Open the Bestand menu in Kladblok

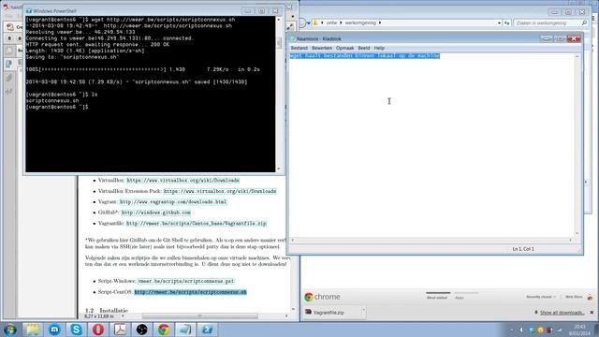299,48
